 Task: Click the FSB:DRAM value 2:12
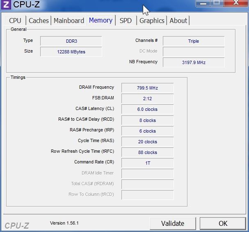pos(148,99)
